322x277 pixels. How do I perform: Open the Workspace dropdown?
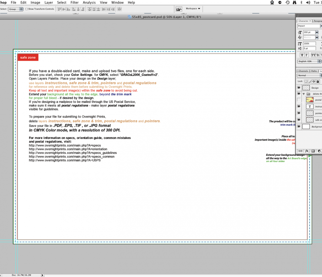[193, 9]
